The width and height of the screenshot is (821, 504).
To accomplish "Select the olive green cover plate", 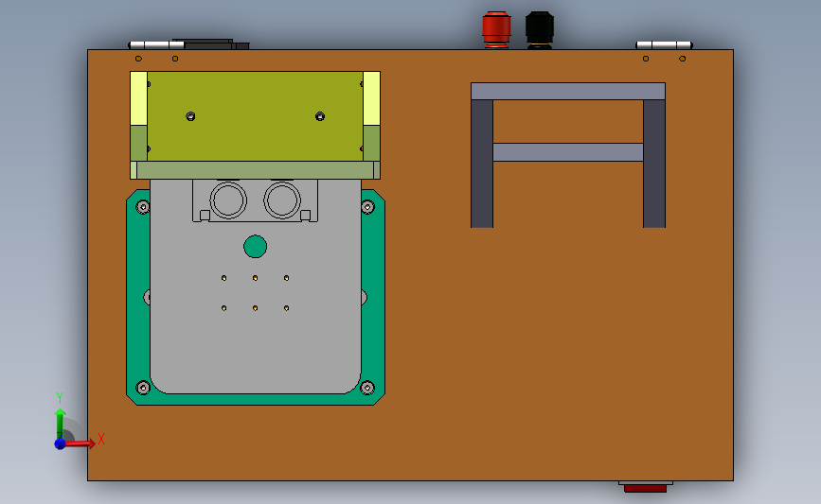I will point(255,116).
